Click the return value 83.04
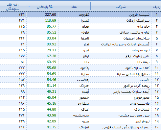161x130 pixels. click(51, 38)
